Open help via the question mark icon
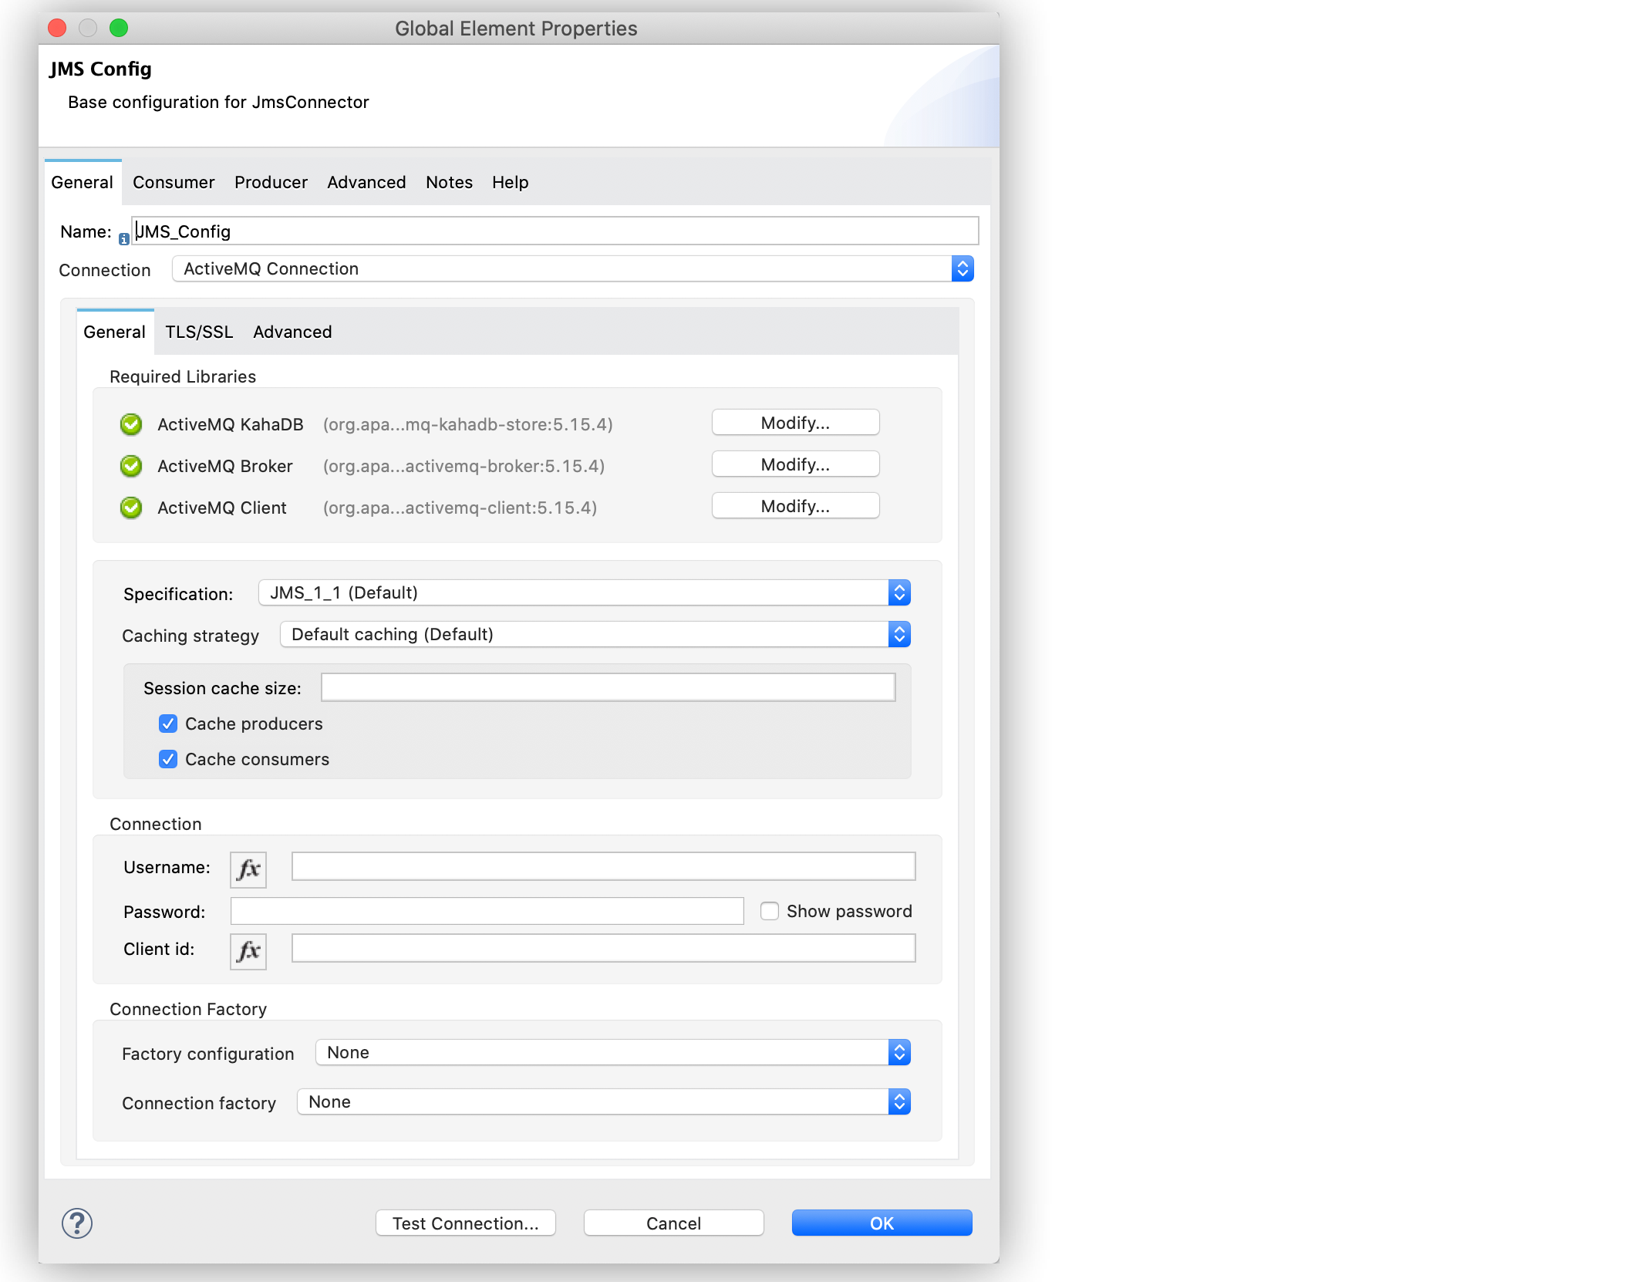1652x1282 pixels. (x=77, y=1223)
